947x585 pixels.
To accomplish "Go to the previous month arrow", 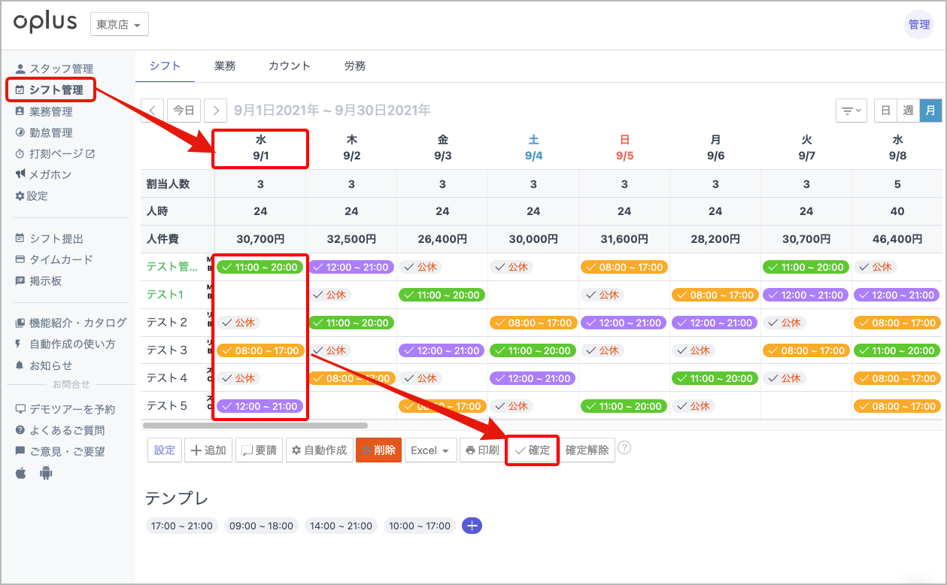I will tap(153, 110).
